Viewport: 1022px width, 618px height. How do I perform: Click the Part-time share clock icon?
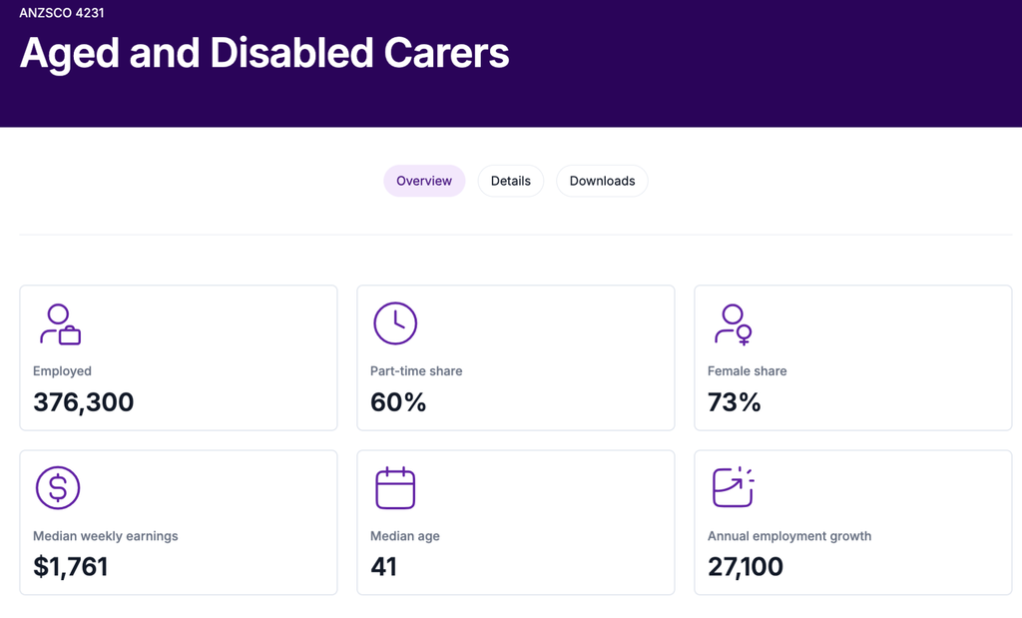(x=395, y=323)
